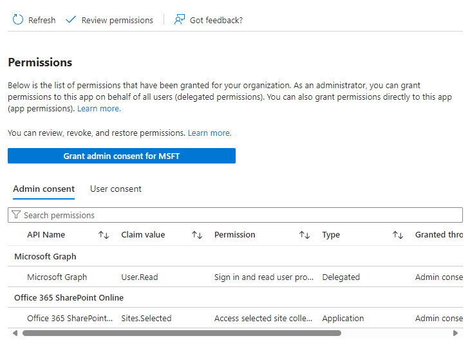Click the Got feedback person icon
This screenshot has width=470, height=345.
[180, 19]
